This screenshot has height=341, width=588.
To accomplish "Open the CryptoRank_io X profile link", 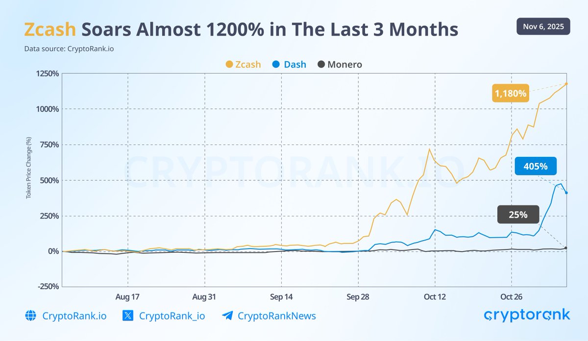I will coord(172,316).
